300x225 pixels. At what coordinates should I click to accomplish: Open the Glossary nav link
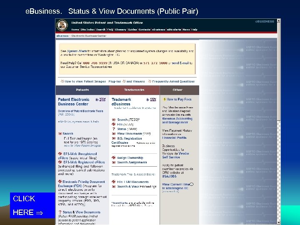coord(120,30)
